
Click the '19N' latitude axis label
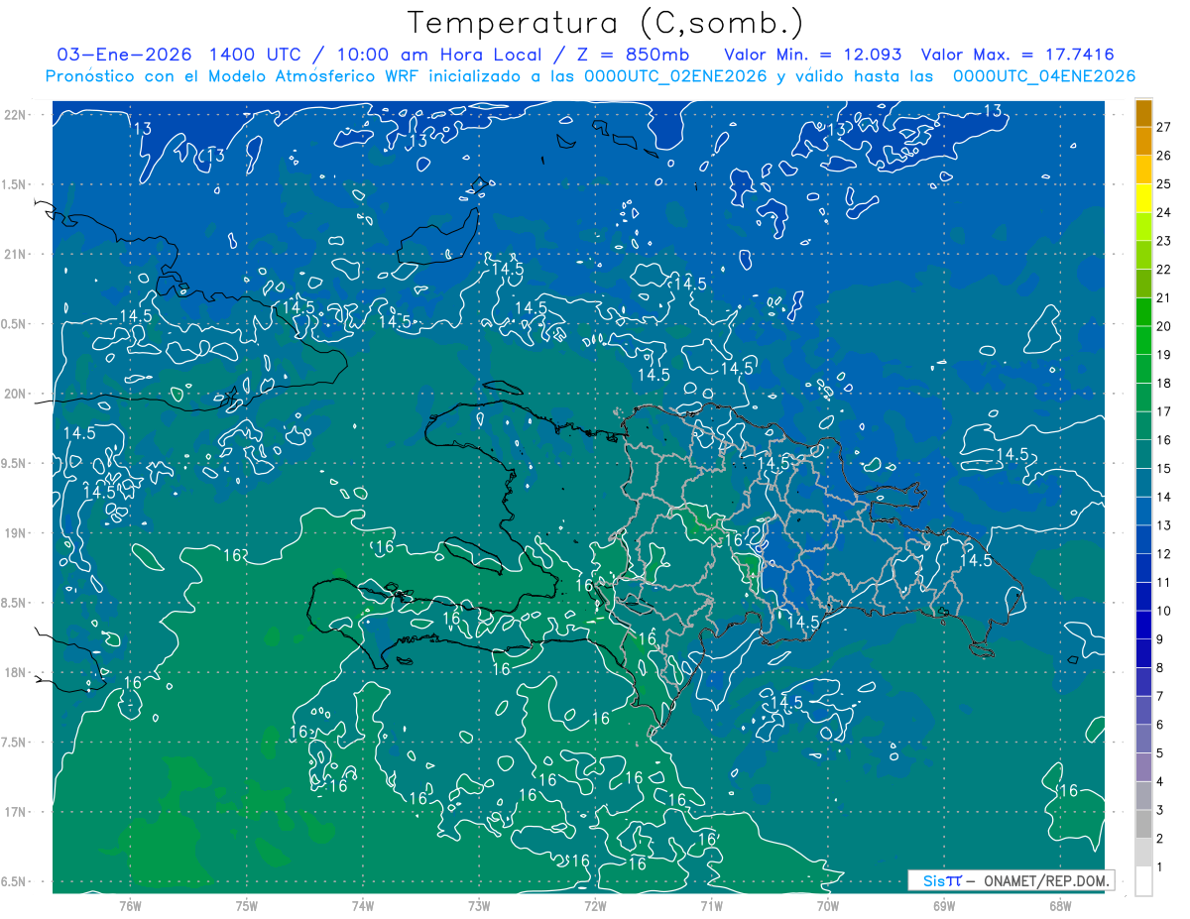click(17, 533)
